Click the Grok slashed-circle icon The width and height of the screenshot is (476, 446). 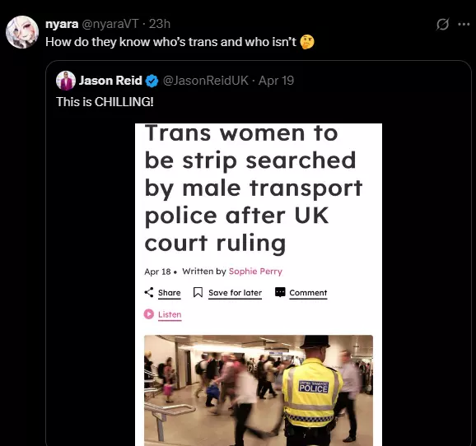(442, 24)
